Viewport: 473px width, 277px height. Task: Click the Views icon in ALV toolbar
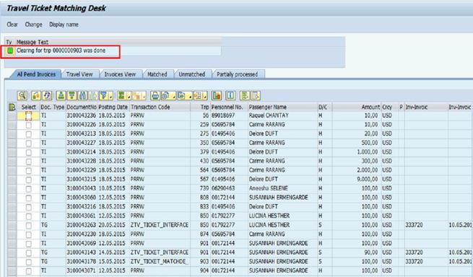click(165, 95)
